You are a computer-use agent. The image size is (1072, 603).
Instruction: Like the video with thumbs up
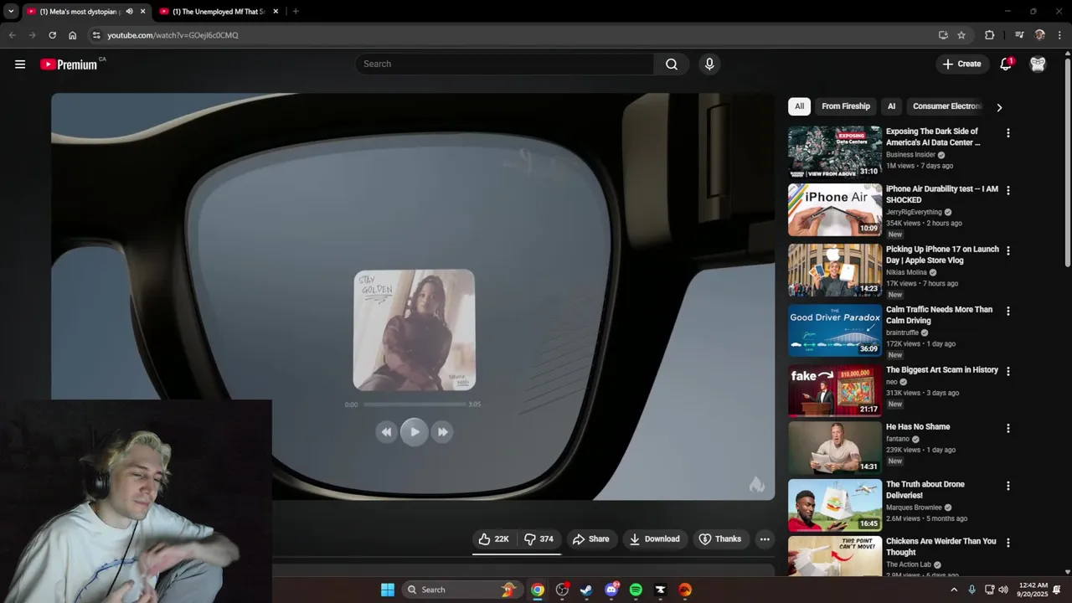coord(493,539)
